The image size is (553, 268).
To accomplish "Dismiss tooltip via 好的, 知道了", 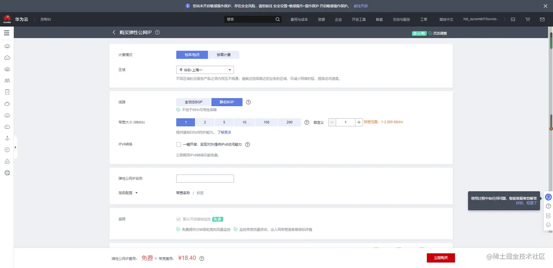I will pos(526,203).
